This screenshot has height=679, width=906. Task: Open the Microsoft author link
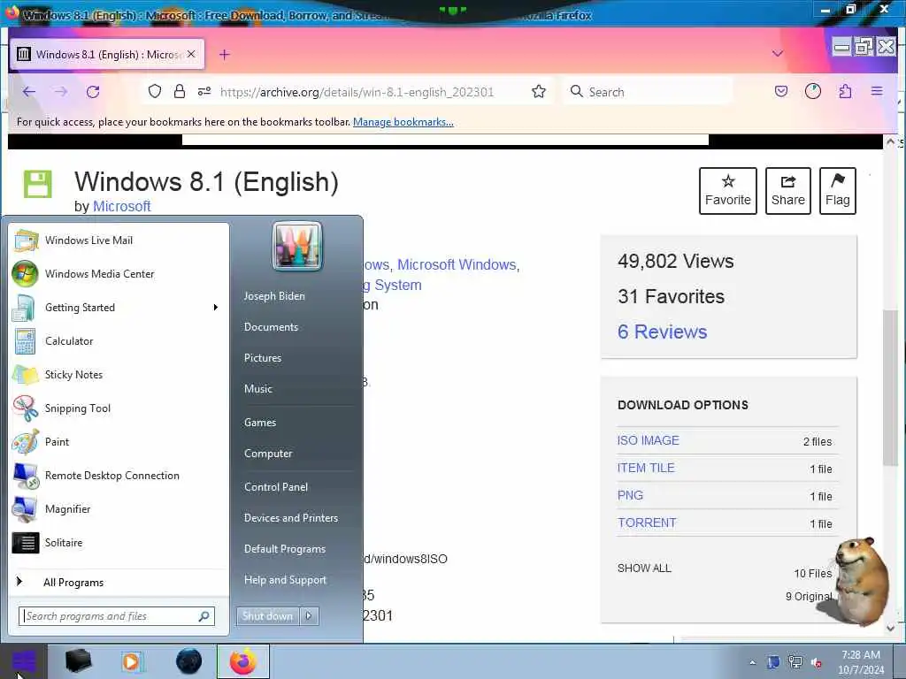pos(121,206)
